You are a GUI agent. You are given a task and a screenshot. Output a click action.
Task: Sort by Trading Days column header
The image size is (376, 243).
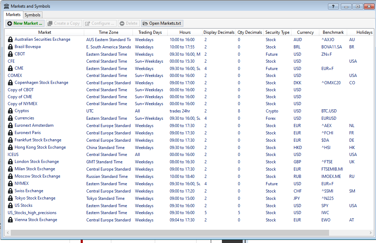pyautogui.click(x=150, y=32)
